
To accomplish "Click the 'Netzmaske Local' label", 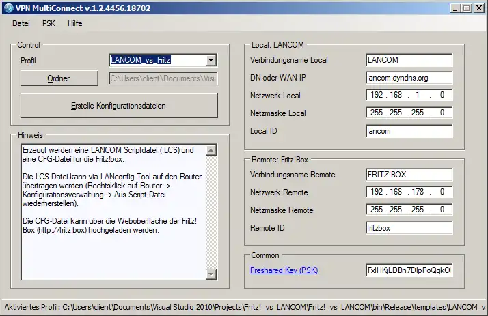I will click(x=278, y=113).
